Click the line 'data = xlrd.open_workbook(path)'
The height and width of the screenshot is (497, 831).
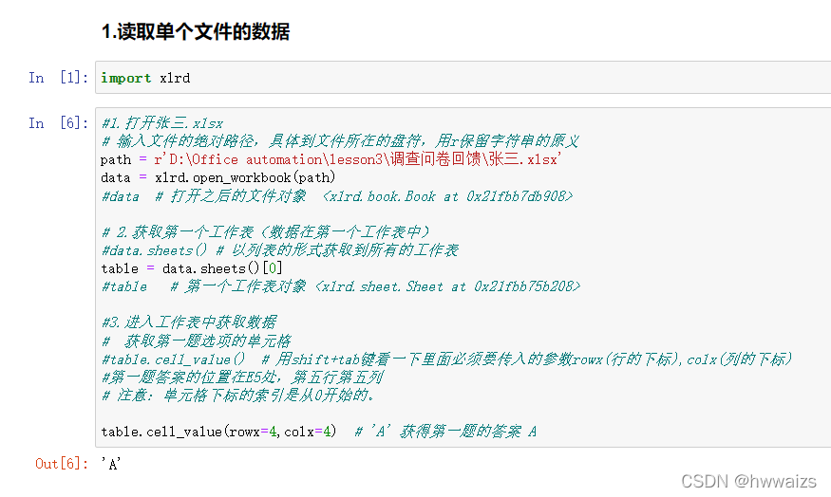click(217, 178)
